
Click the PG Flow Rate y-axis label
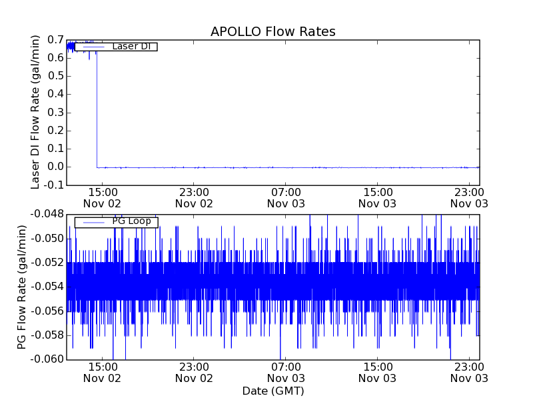point(22,287)
